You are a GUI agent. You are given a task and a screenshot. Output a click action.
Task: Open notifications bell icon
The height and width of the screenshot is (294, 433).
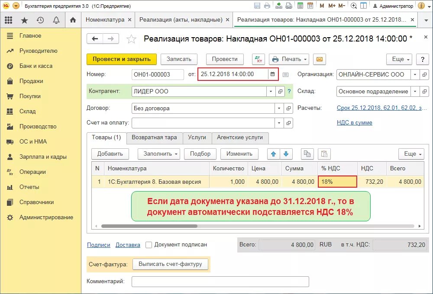tap(56, 20)
